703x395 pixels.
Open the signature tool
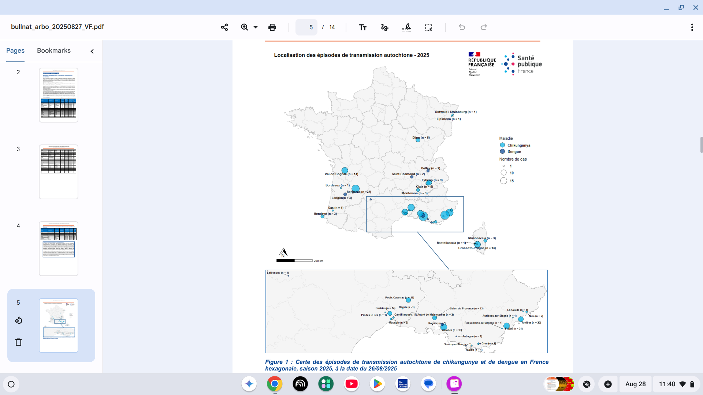click(x=406, y=27)
